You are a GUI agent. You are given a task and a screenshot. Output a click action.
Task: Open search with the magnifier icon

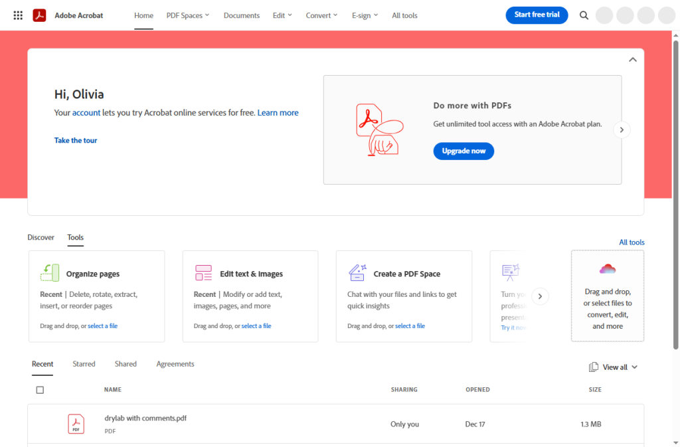(584, 15)
